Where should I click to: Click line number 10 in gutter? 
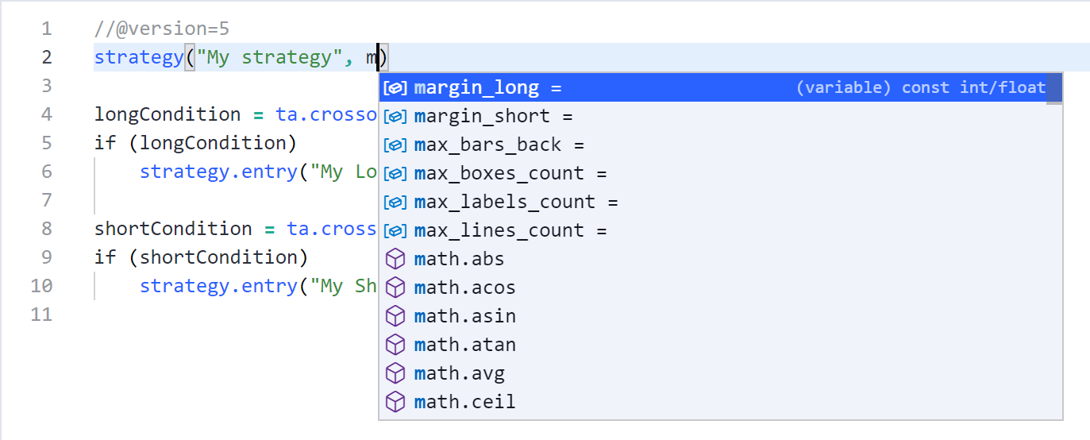click(x=40, y=287)
